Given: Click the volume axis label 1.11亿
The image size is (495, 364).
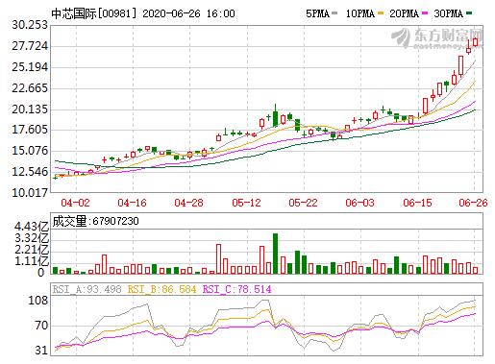Looking at the screenshot, I should 31,261.
